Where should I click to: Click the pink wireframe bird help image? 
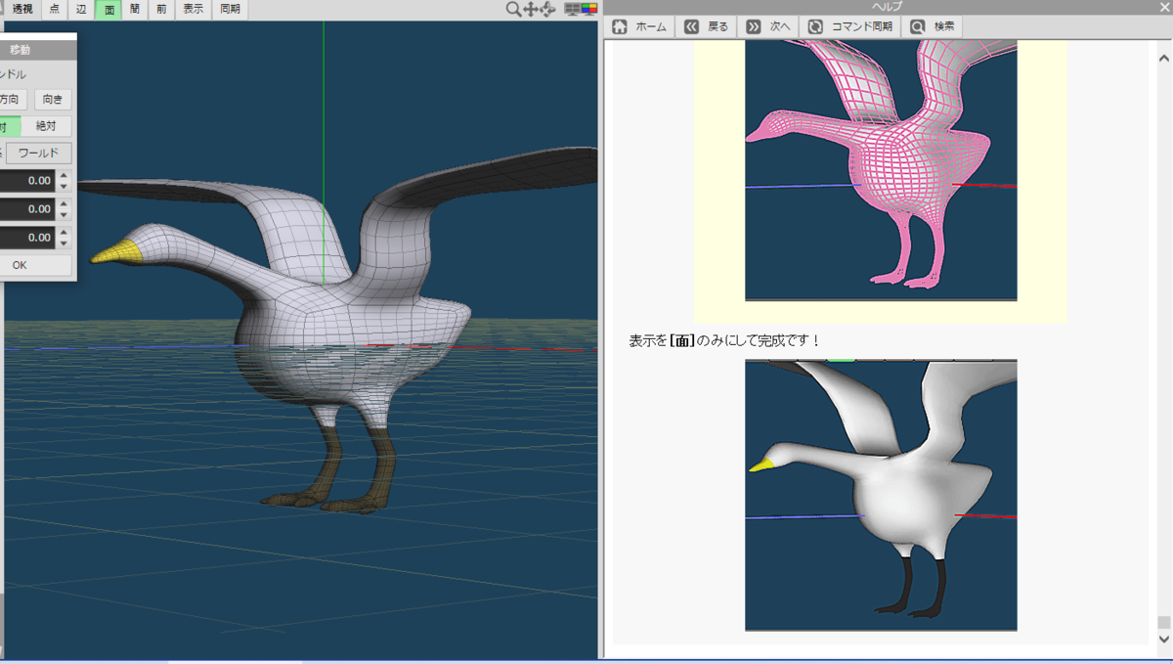(881, 170)
